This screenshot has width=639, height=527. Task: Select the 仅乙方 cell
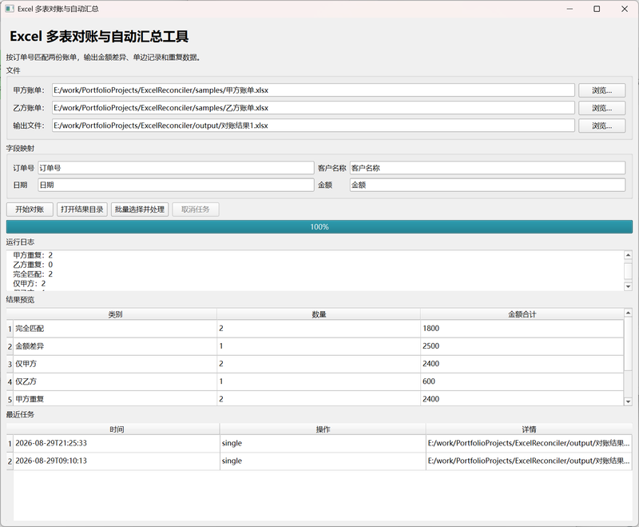tap(115, 381)
